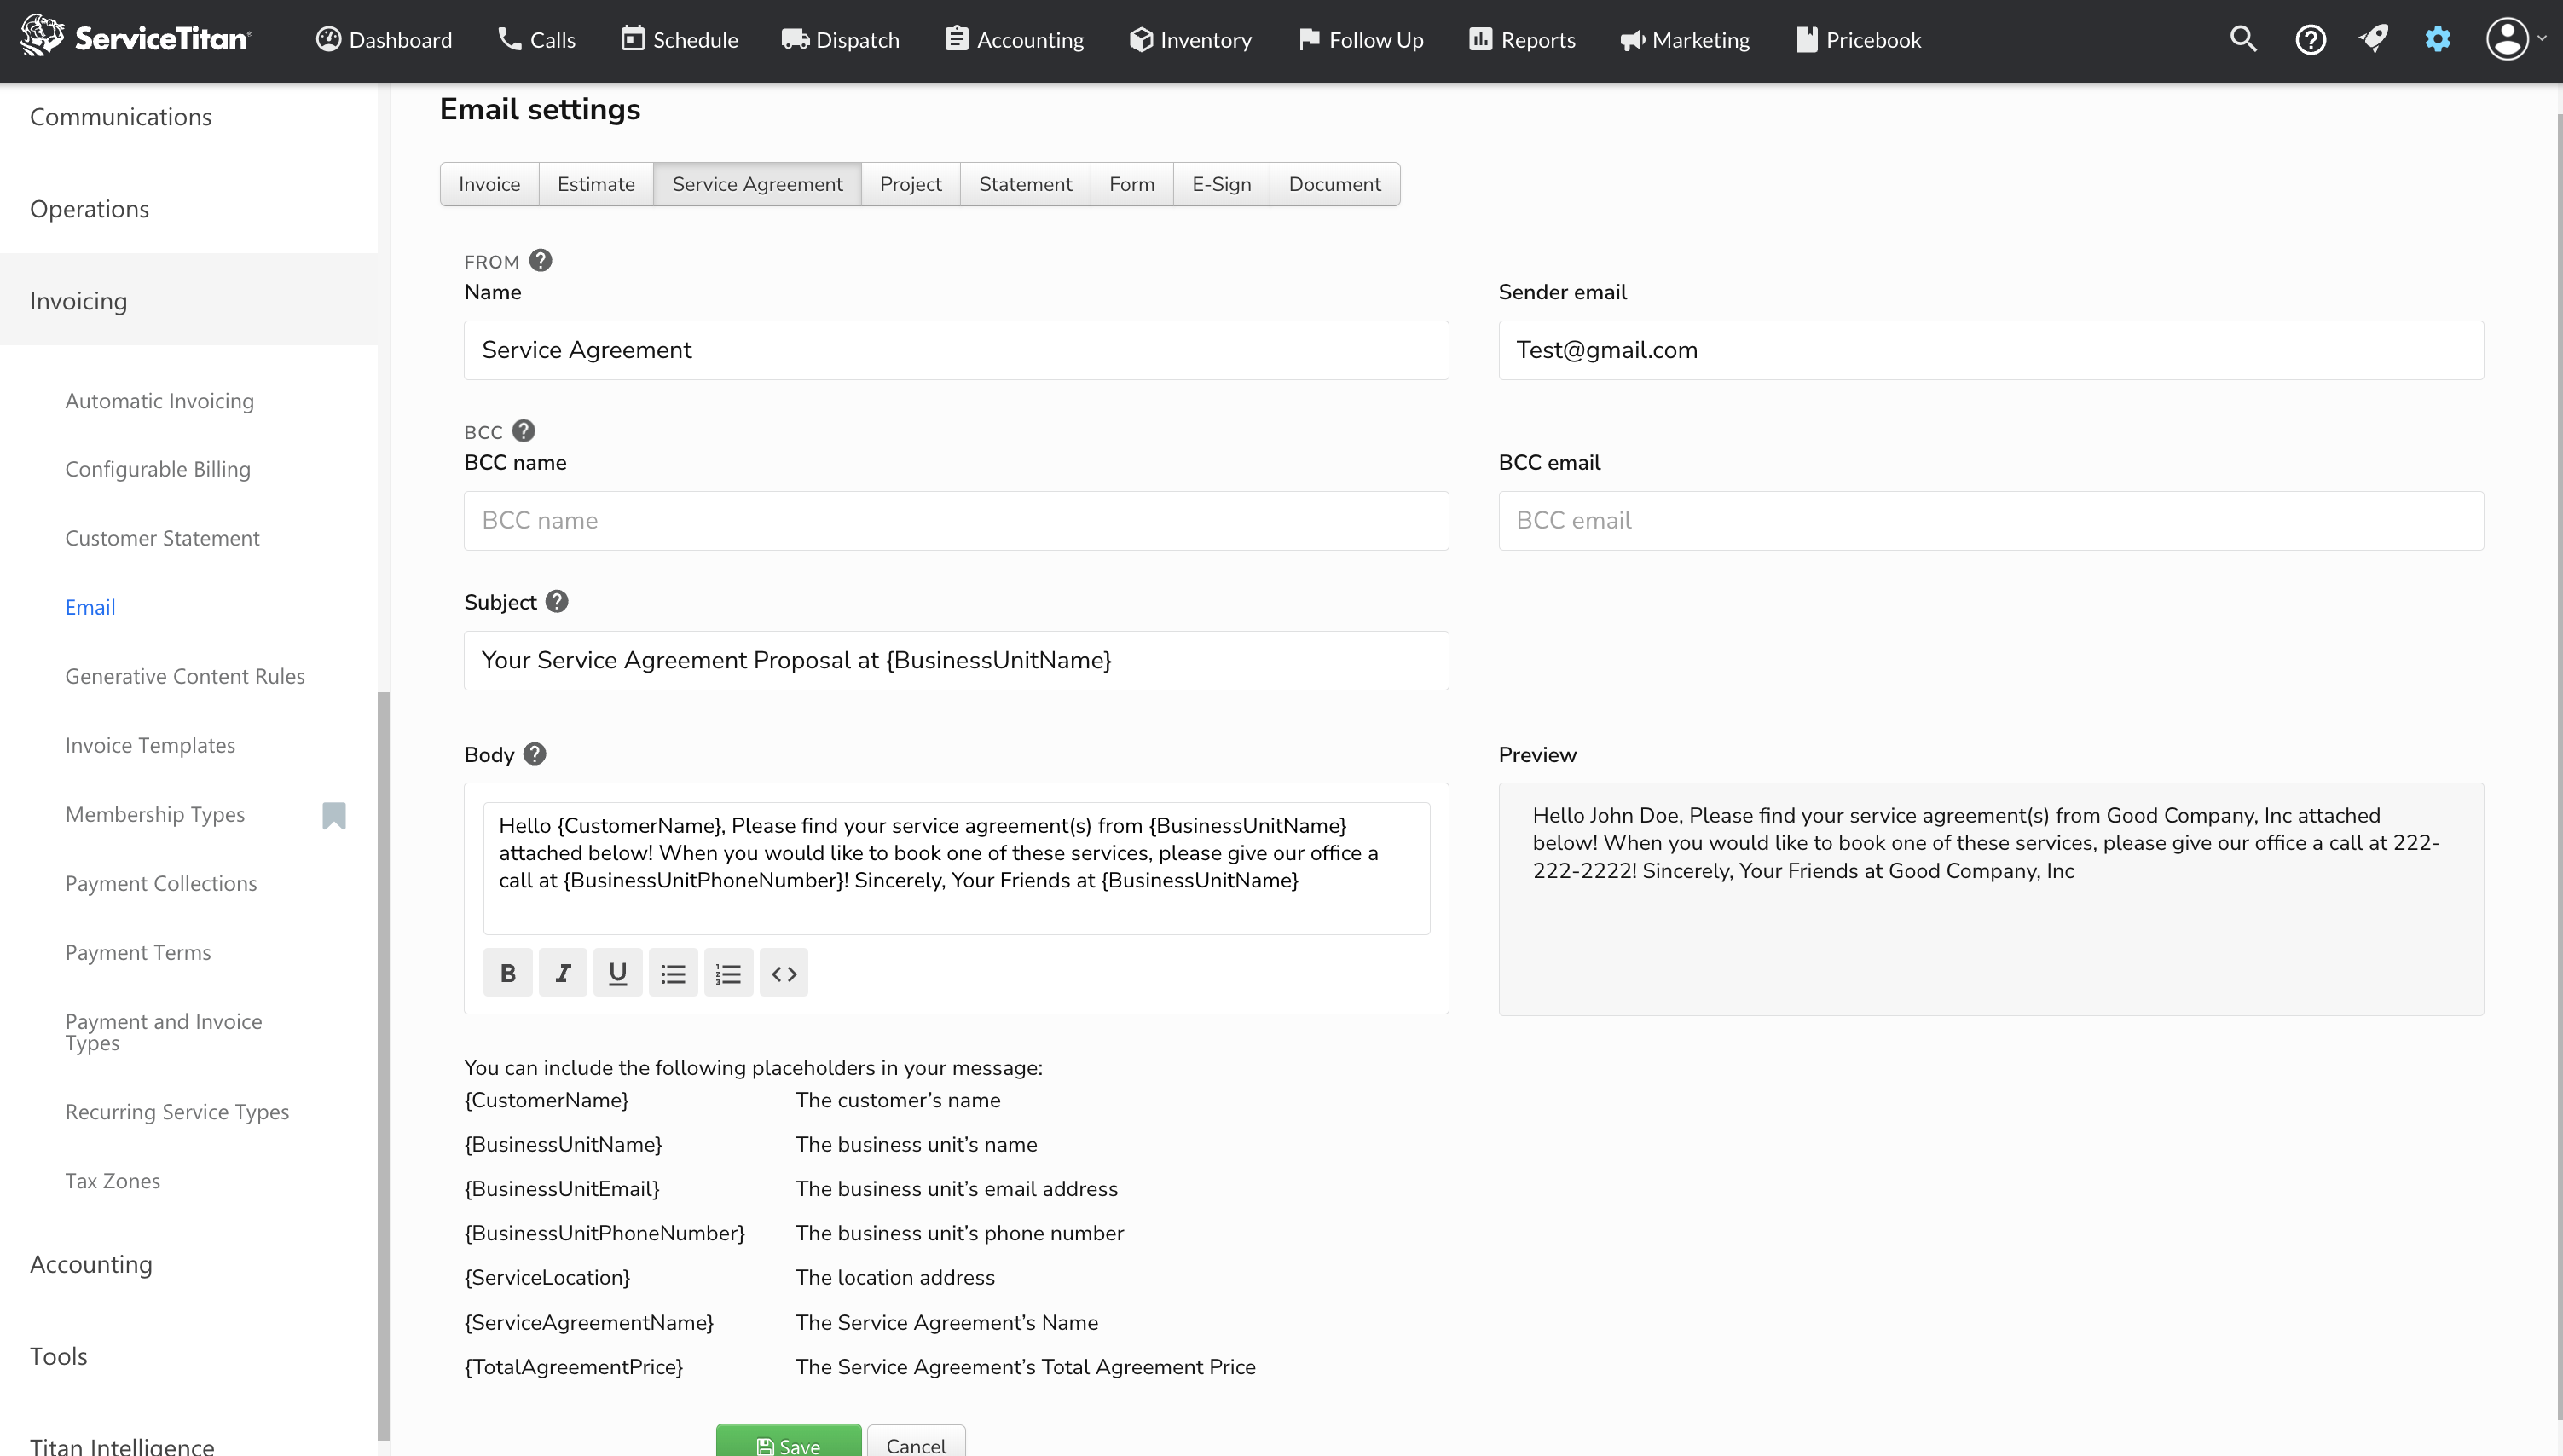The height and width of the screenshot is (1456, 2563).
Task: Insert a bulleted list in body
Action: 673,972
